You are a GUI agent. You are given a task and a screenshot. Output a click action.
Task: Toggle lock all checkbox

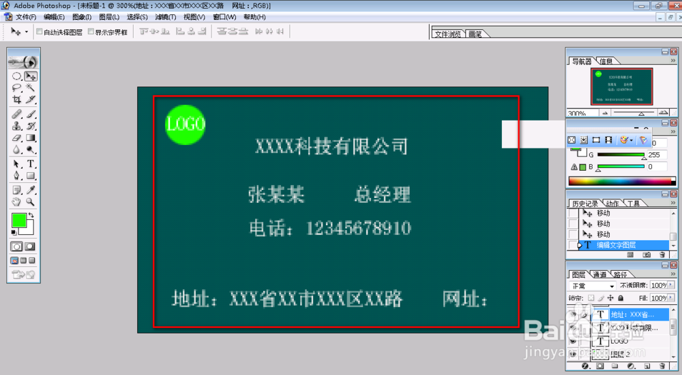(621, 297)
